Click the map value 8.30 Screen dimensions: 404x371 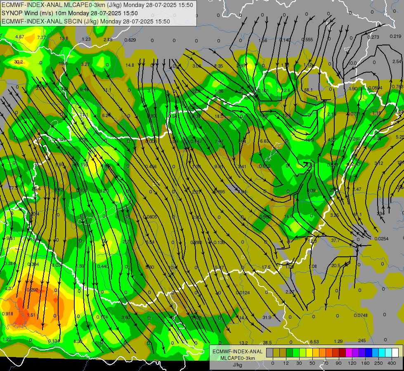pyautogui.click(x=78, y=341)
